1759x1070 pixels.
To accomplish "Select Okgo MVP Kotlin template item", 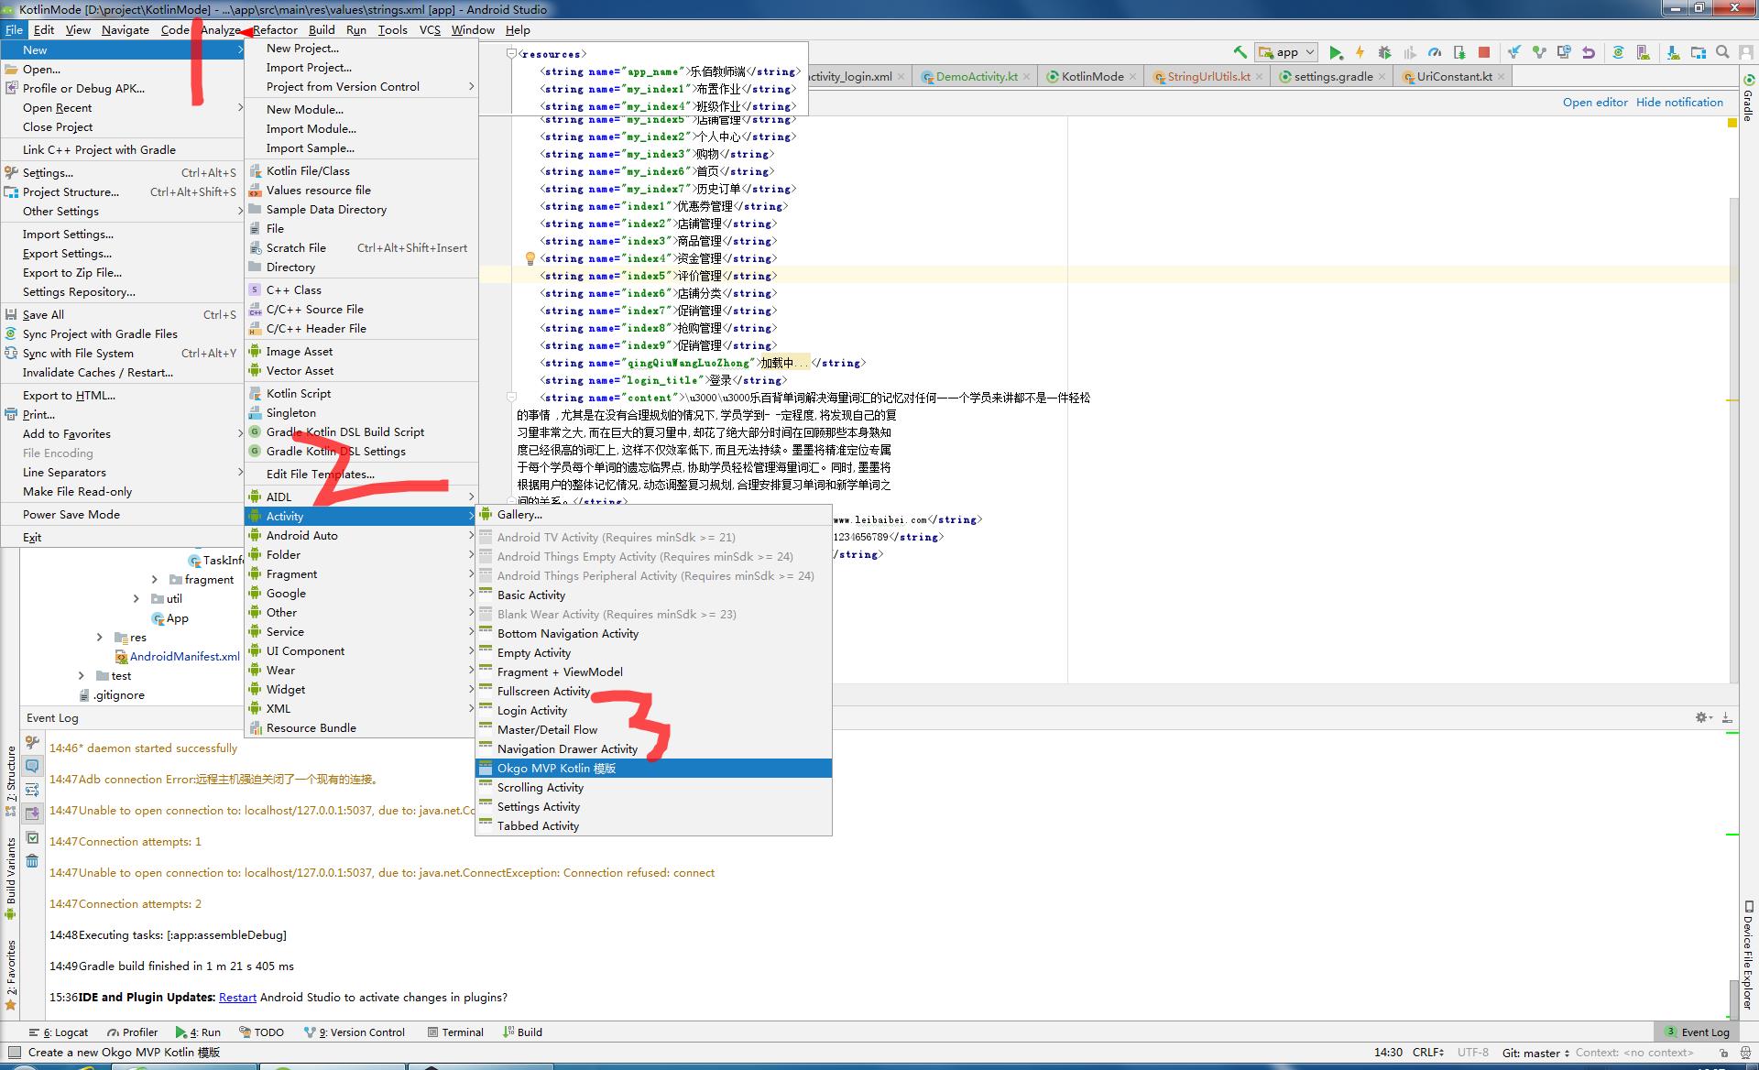I will pos(556,768).
